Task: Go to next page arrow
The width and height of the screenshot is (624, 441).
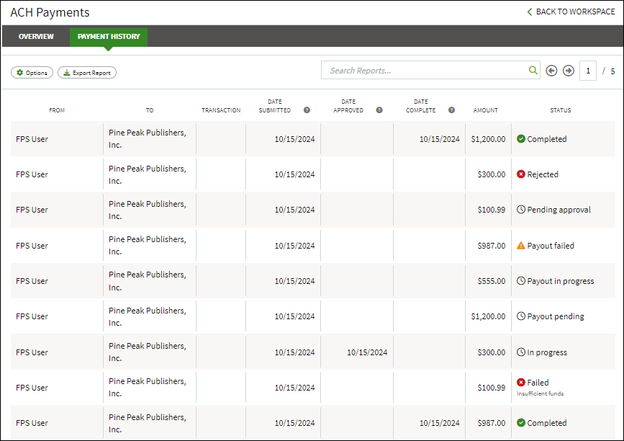Action: click(x=569, y=71)
